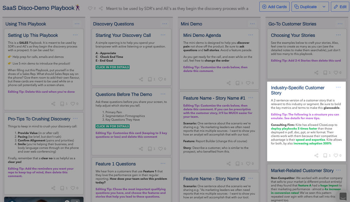
Task: Share the playbook via header share icon
Action: [101, 8]
